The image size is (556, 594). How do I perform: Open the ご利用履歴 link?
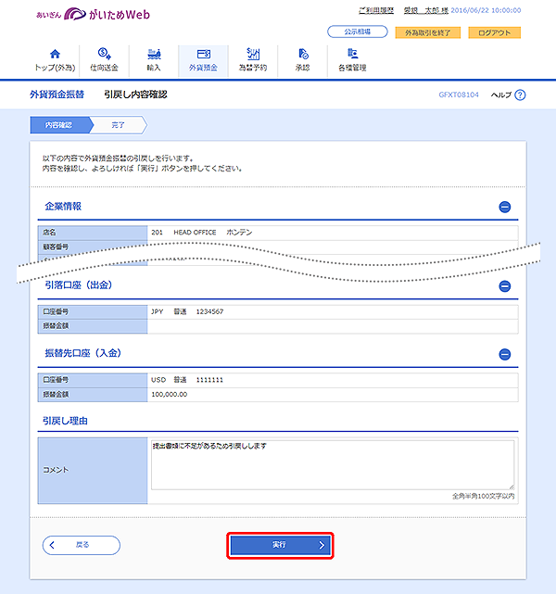point(376,10)
